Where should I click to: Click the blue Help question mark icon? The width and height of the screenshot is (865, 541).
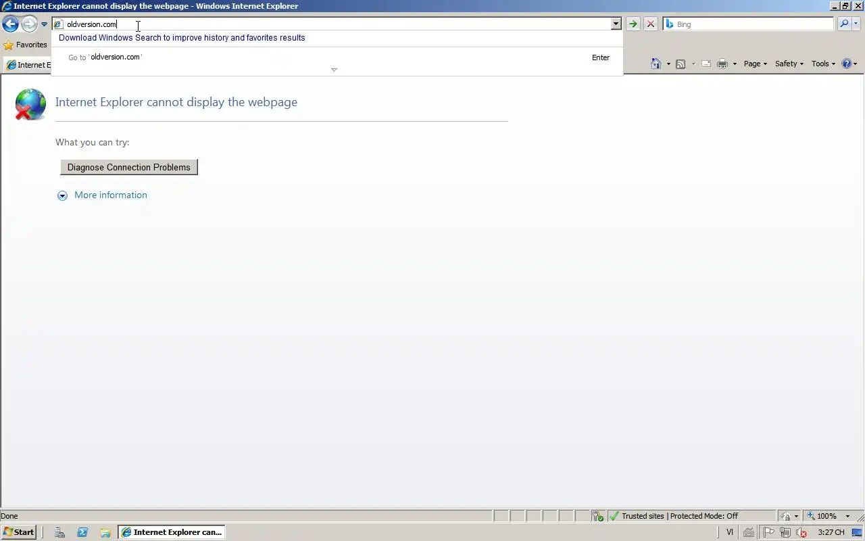pyautogui.click(x=846, y=64)
